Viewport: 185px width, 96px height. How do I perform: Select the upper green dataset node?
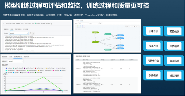tap(95, 32)
